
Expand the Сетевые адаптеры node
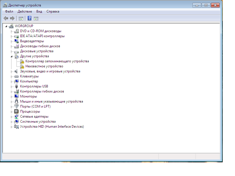[11, 117]
